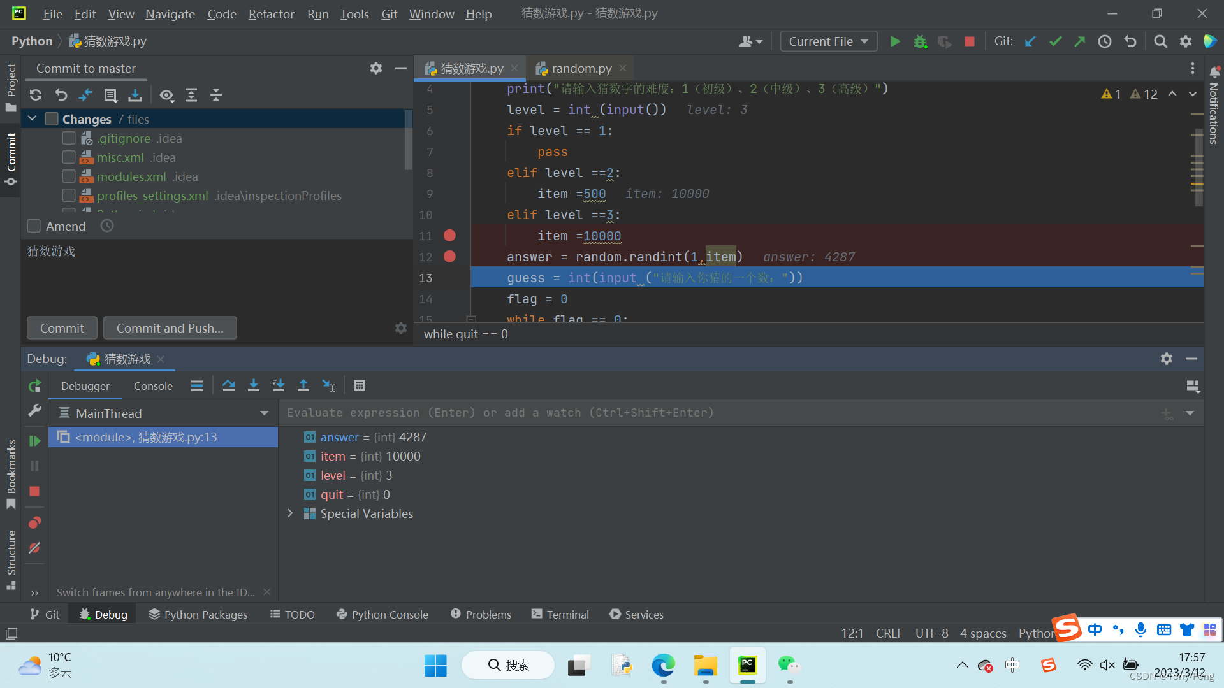The image size is (1224, 688).
Task: Click the Commit button
Action: [62, 328]
